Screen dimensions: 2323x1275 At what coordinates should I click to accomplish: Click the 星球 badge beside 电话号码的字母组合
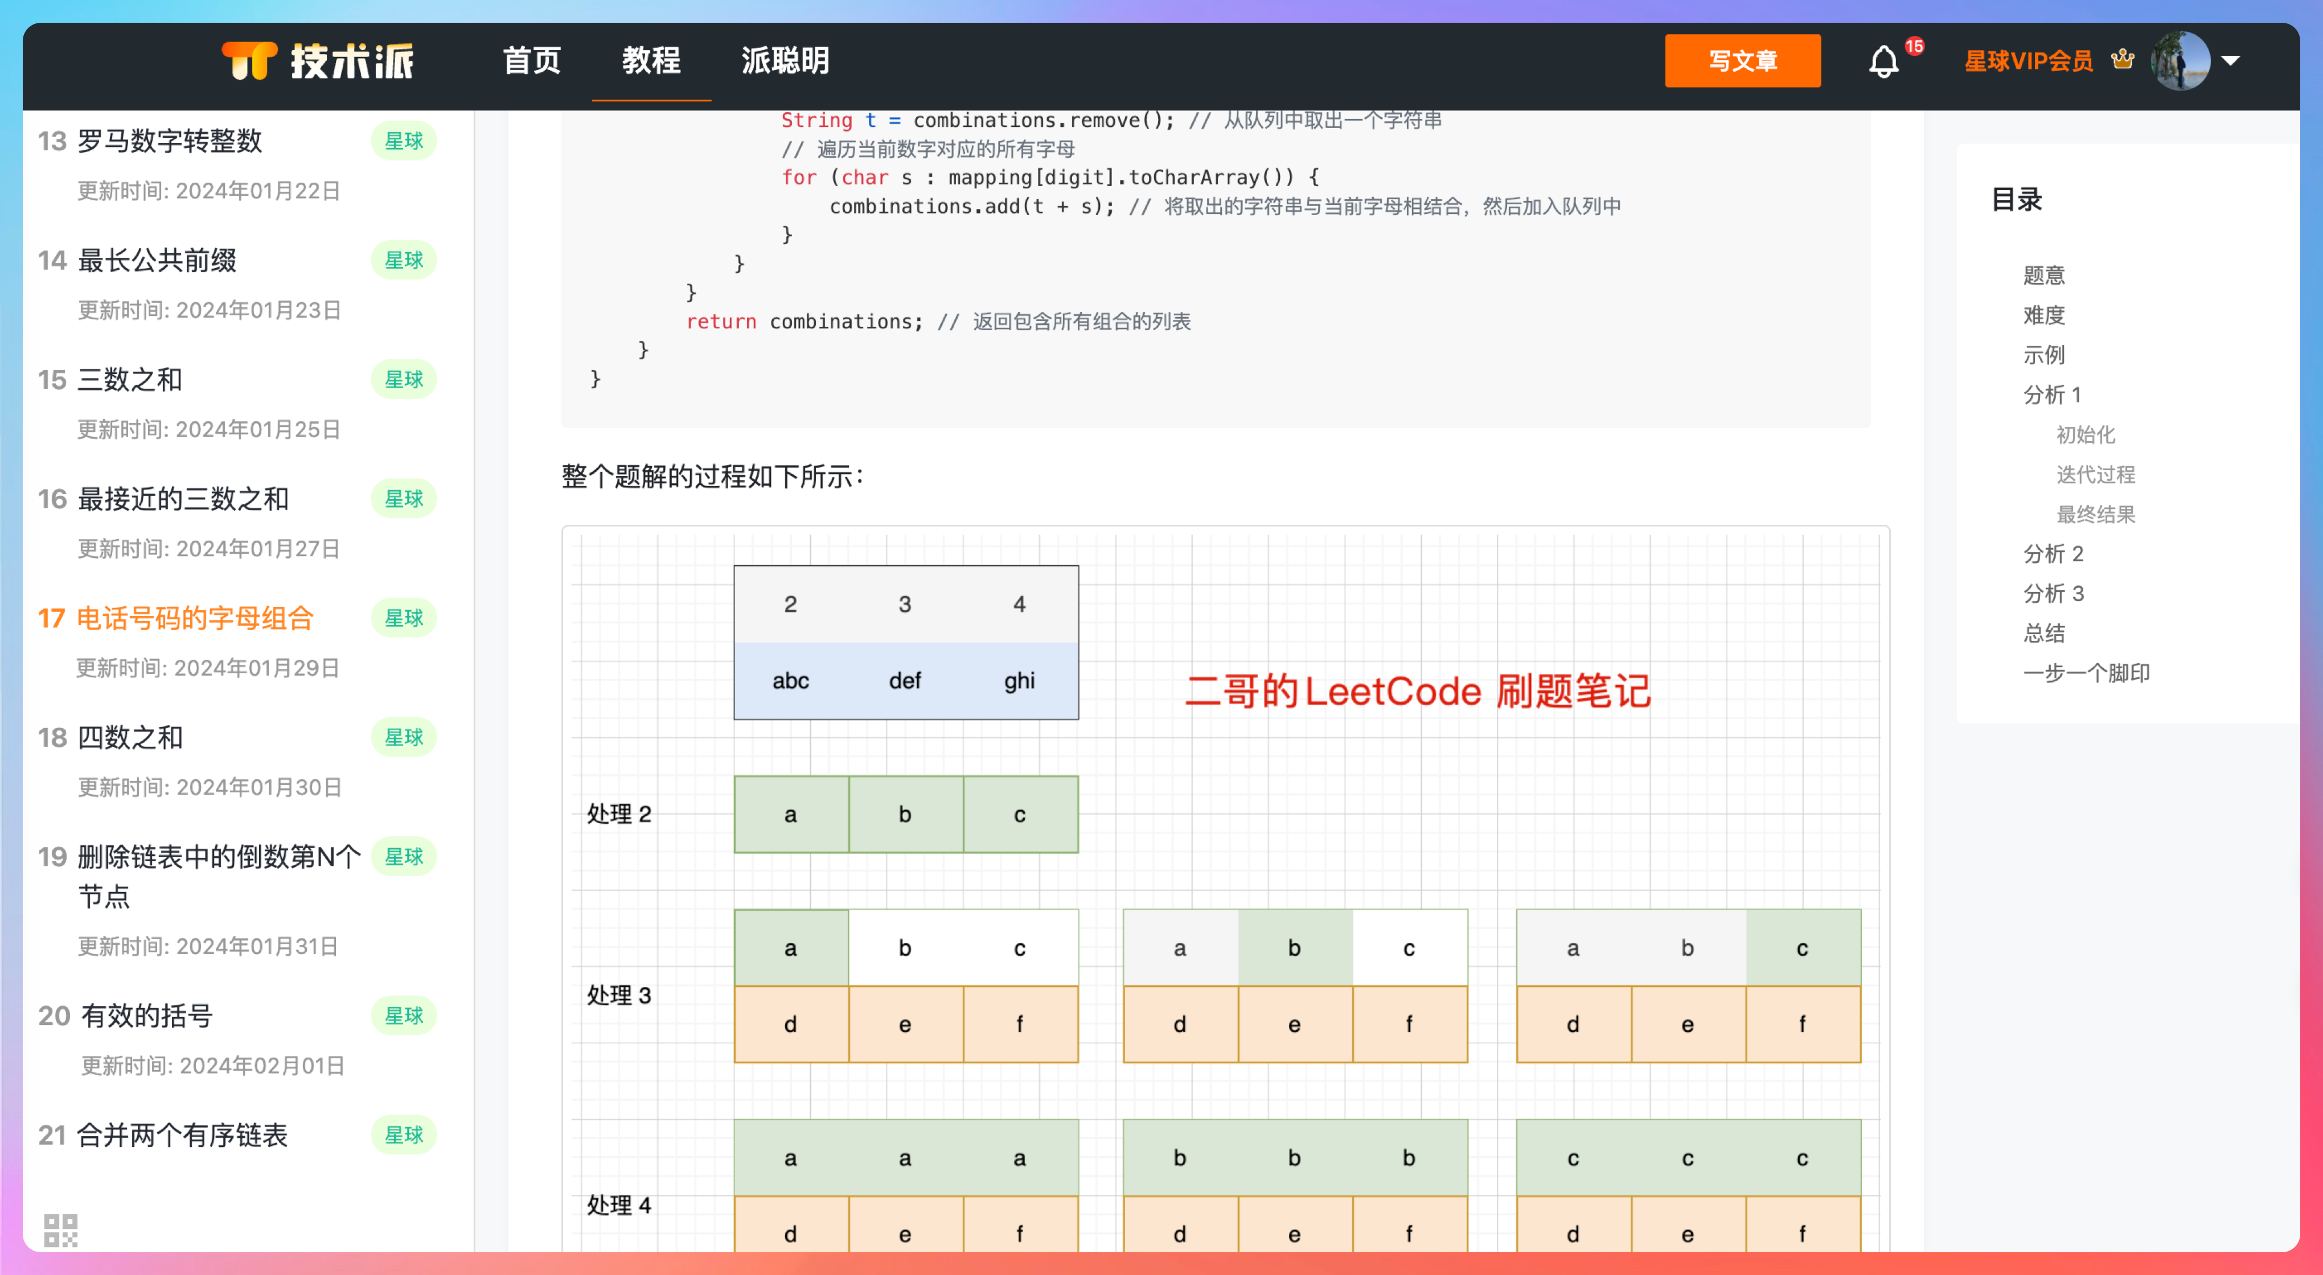[403, 618]
